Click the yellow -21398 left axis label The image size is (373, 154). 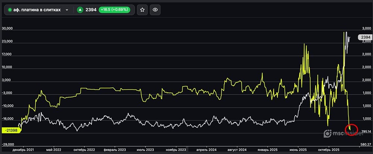tap(10, 131)
